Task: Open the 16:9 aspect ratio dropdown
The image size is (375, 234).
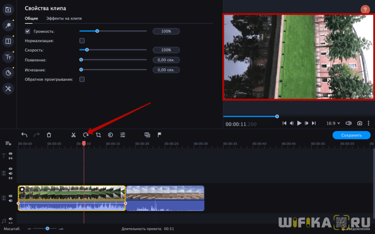Action: [333, 124]
